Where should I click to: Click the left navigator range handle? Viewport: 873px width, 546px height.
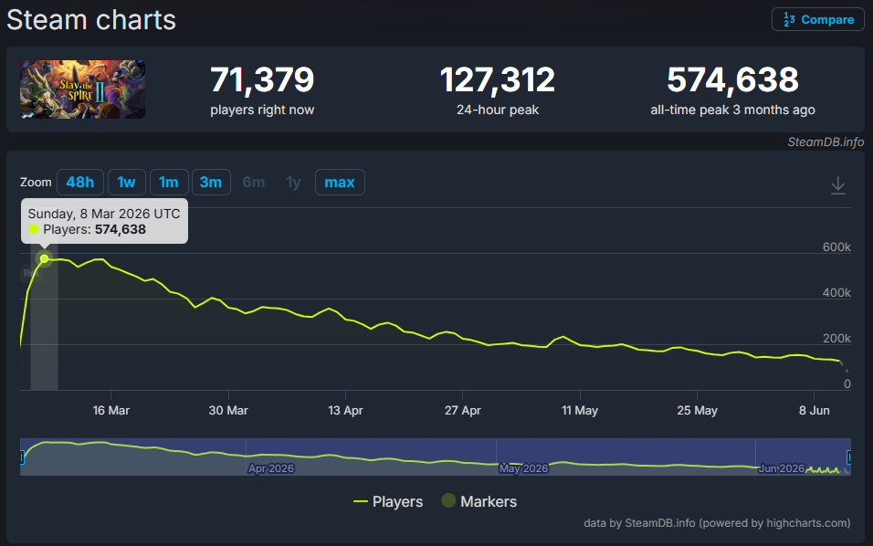[22, 457]
